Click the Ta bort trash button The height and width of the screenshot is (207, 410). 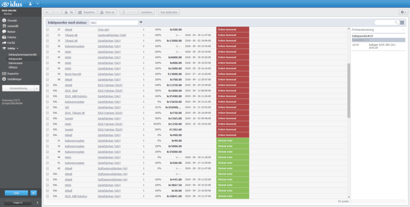[129, 12]
